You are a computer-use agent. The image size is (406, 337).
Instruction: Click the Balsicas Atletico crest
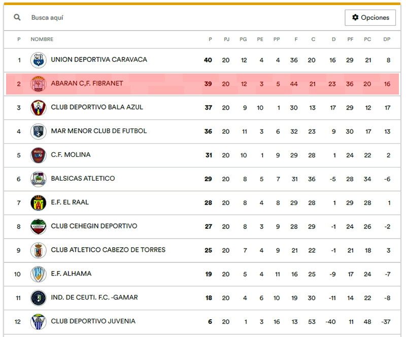pos(38,179)
